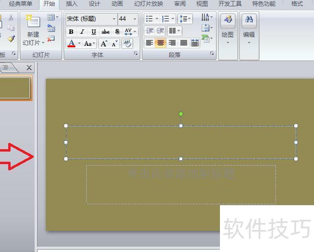Open 段落 paragraph dialog launcher
Image resolution: width=314 pixels, height=252 pixels.
(212, 53)
